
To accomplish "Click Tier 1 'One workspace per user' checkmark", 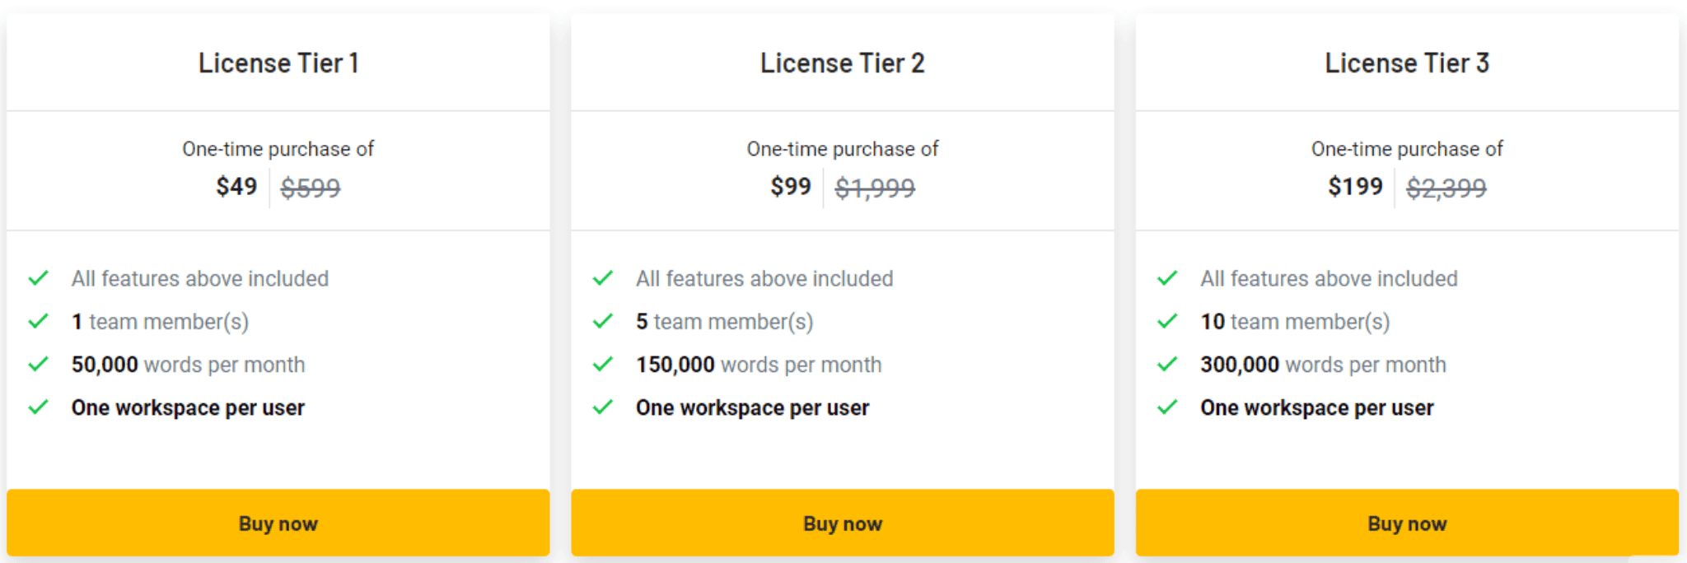I will pos(39,407).
